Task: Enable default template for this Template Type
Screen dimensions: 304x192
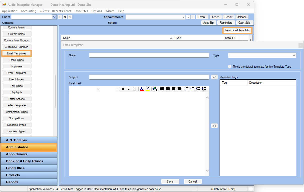Action: point(230,67)
